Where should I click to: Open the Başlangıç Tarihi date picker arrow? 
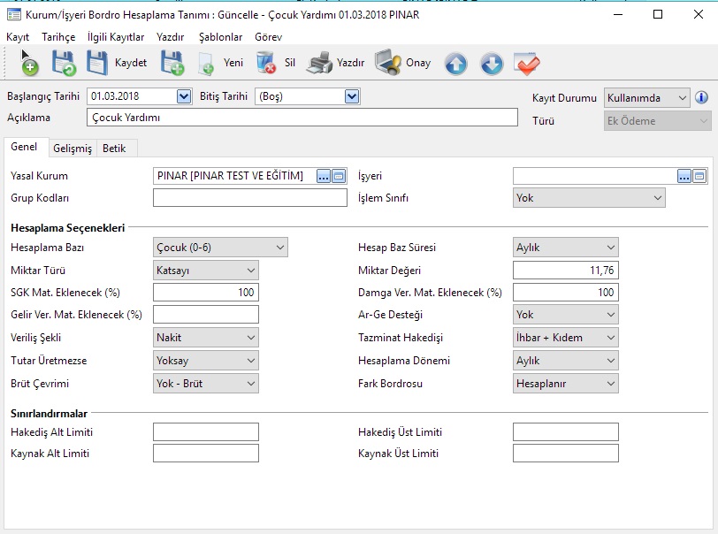[184, 96]
